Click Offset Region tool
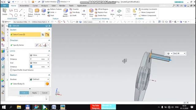Image resolution: width=196 pixels, height=110 pixels. point(101,9)
